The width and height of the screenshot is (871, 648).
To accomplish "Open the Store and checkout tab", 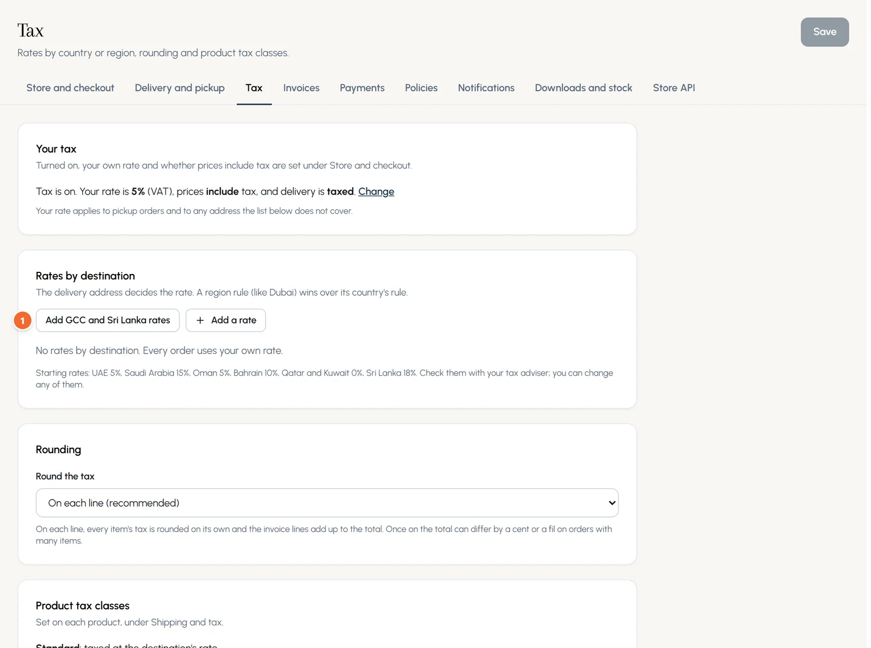I will click(70, 88).
